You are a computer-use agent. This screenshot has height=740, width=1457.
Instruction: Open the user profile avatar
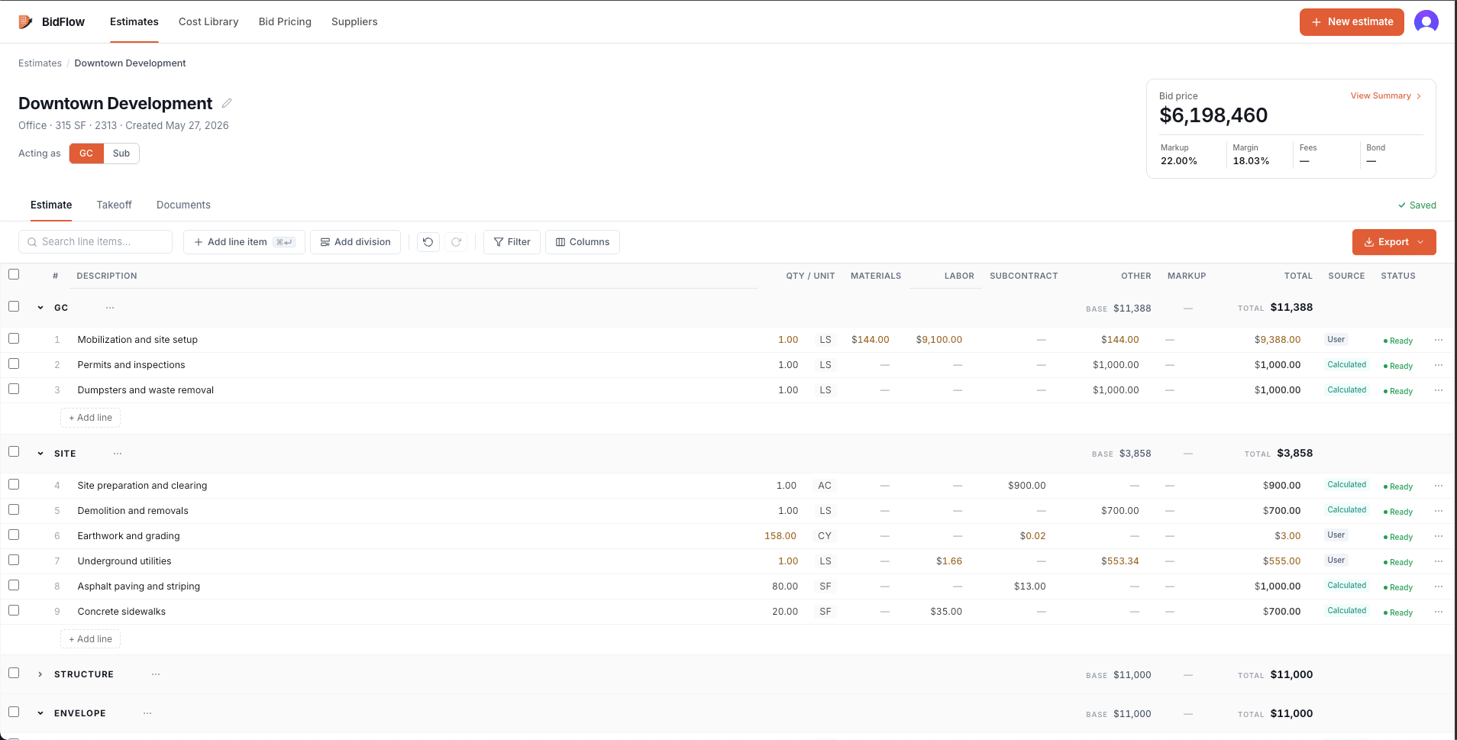click(1426, 21)
